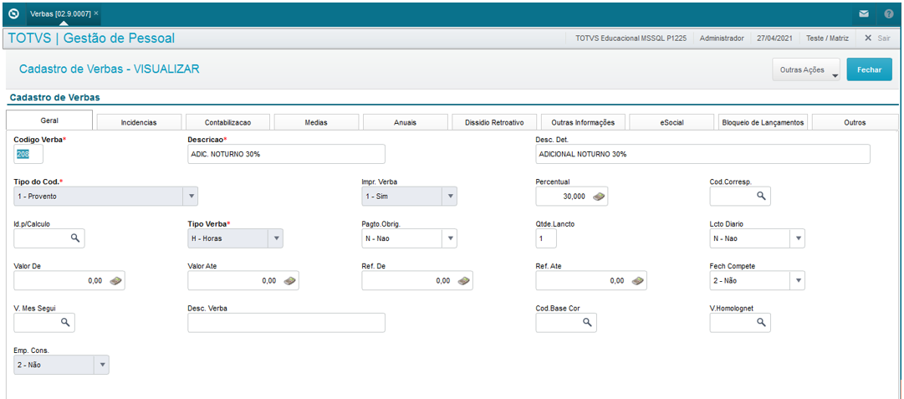Open calculator icon in Valor Ate field

click(290, 281)
